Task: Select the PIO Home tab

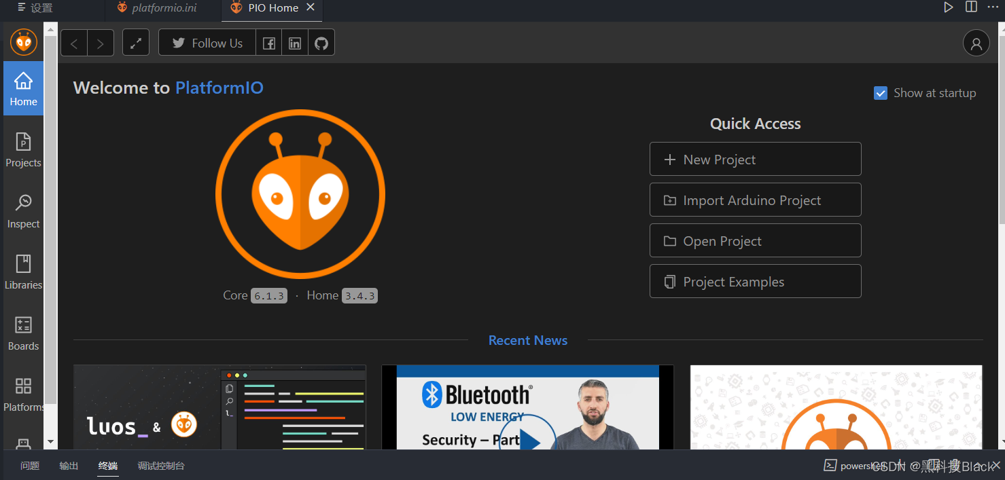Action: [273, 8]
